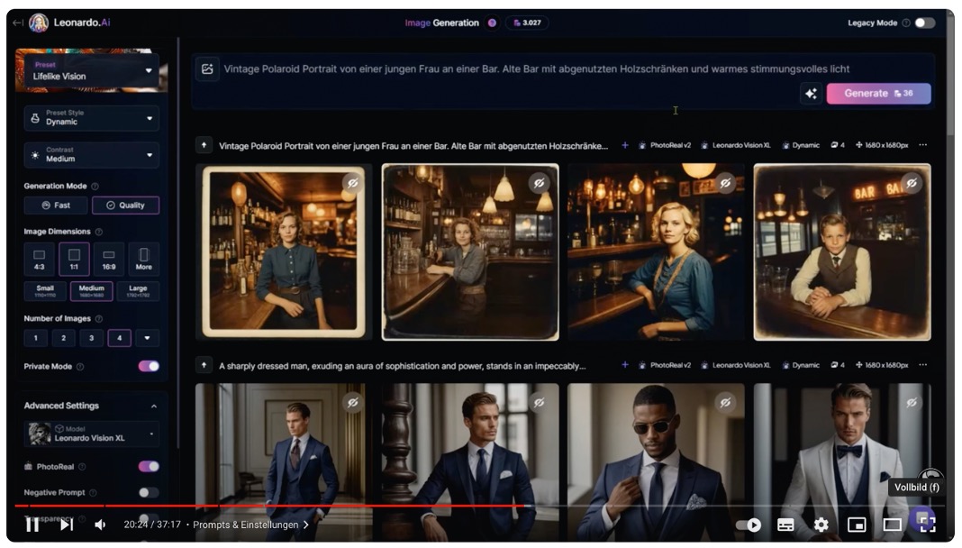The image size is (962, 548).
Task: Open the Preset Style Dynamic dropdown
Action: [92, 118]
